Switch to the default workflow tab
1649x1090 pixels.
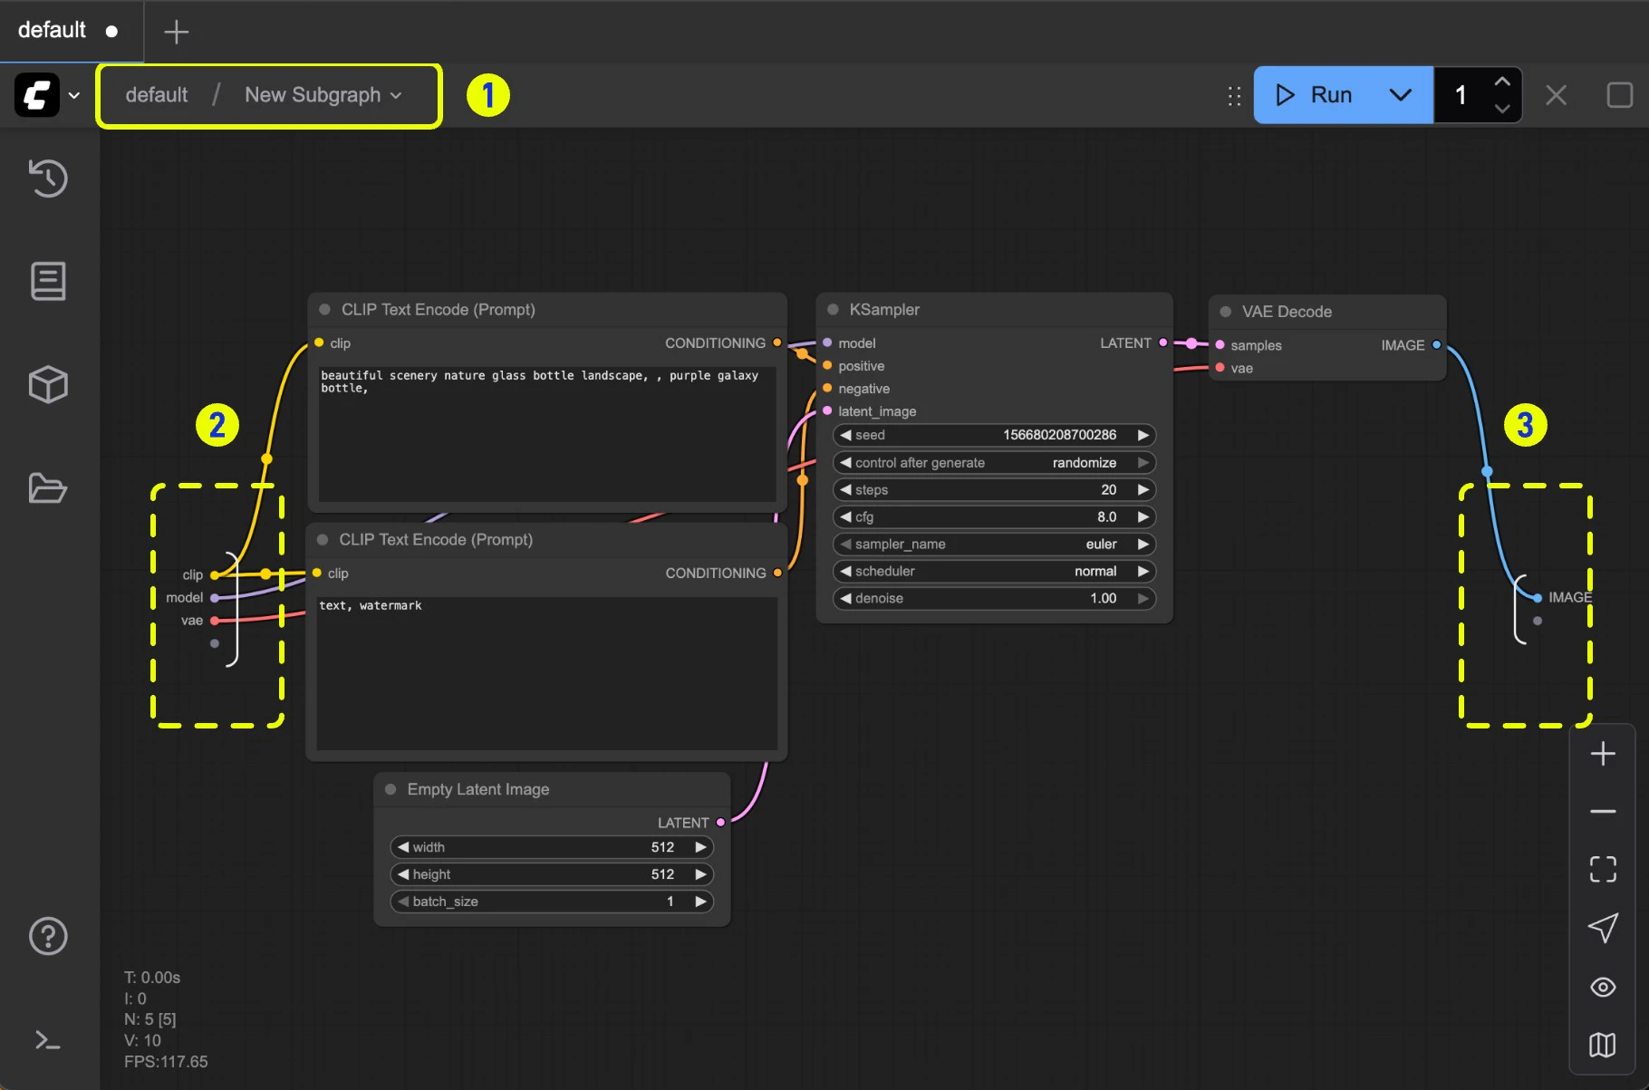(x=50, y=30)
